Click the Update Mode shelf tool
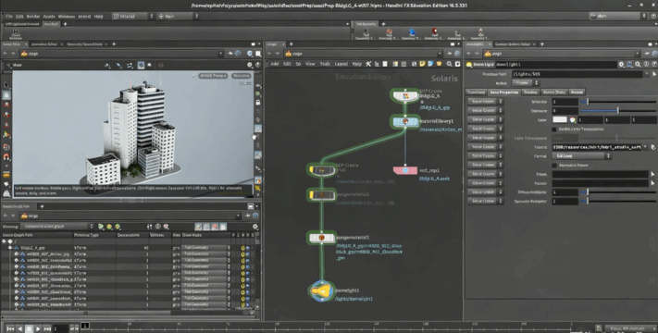 (x=16, y=33)
